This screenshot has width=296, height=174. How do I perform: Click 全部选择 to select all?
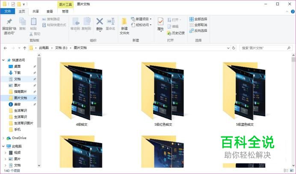[x=198, y=19]
